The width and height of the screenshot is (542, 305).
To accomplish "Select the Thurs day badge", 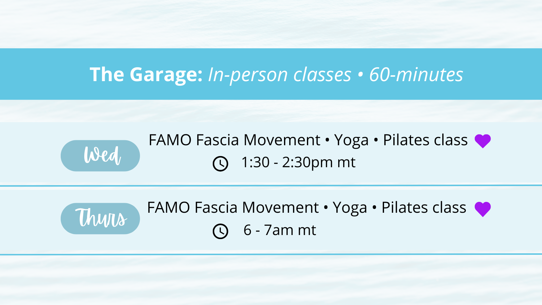I will pyautogui.click(x=100, y=219).
